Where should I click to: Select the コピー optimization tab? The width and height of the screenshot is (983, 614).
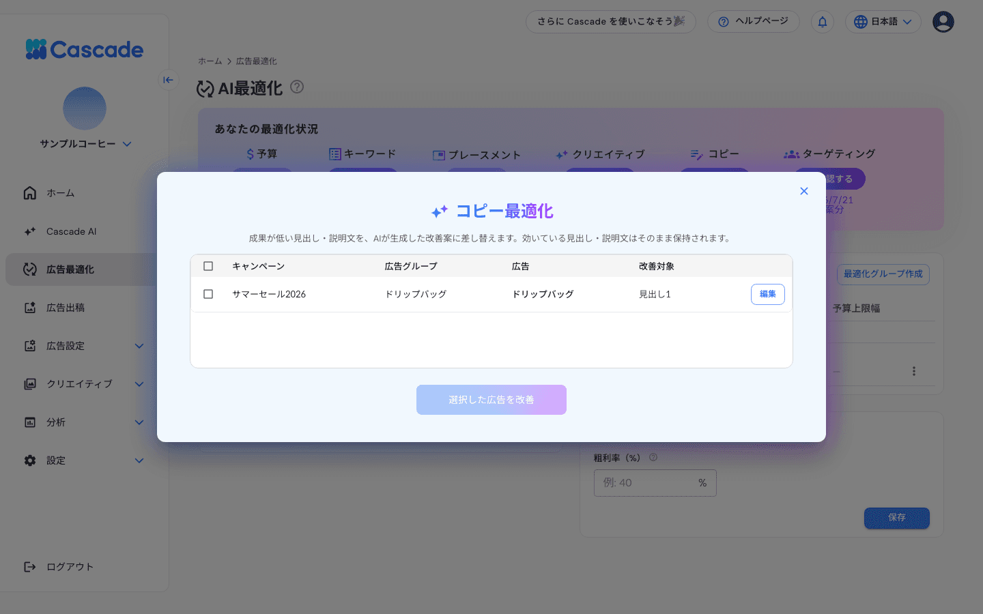715,154
